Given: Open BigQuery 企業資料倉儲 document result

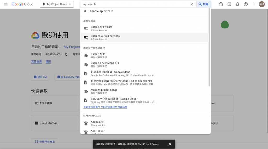Looking at the screenshot, I should pos(144,100).
